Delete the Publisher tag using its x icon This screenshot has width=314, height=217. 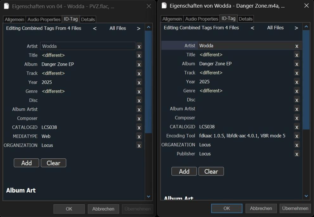pos(297,154)
